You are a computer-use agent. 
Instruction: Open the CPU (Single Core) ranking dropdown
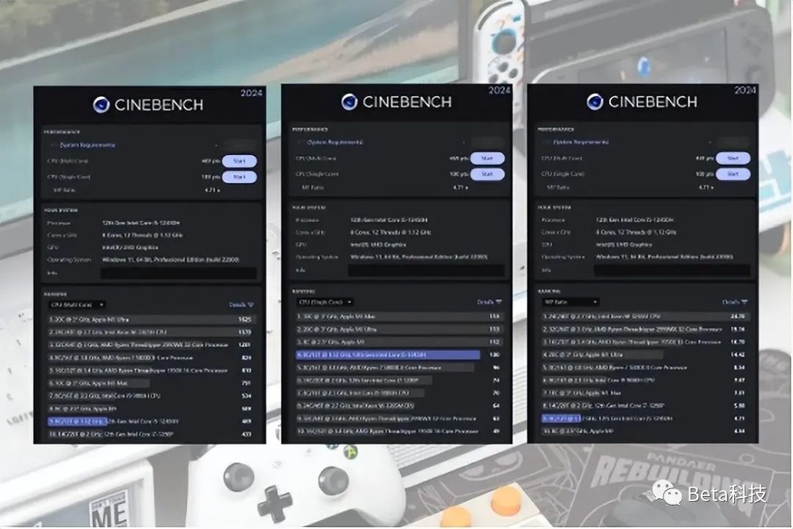point(325,302)
